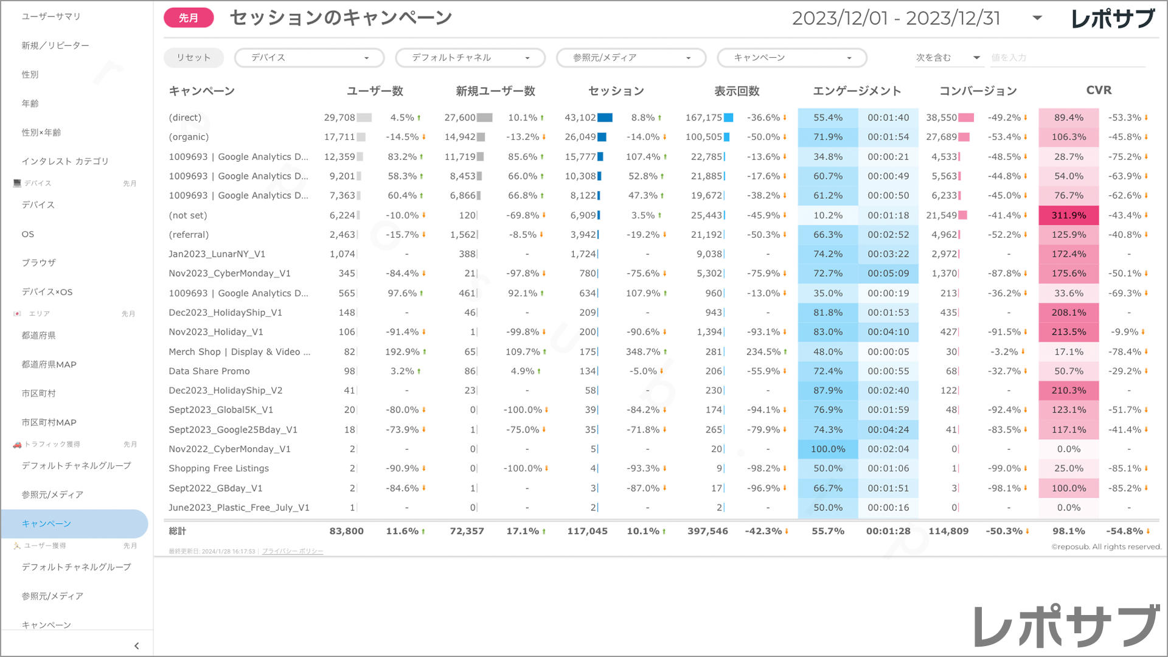The height and width of the screenshot is (657, 1168).
Task: Click the 先月 pink badge button
Action: (189, 18)
